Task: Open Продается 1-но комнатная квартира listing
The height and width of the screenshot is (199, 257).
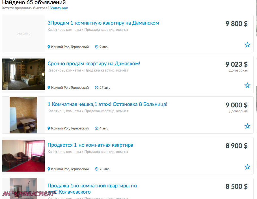Action: (90, 145)
